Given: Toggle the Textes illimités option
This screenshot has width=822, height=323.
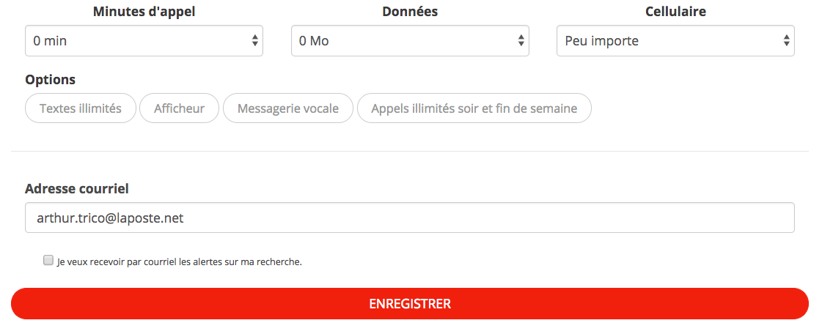Looking at the screenshot, I should tap(81, 108).
